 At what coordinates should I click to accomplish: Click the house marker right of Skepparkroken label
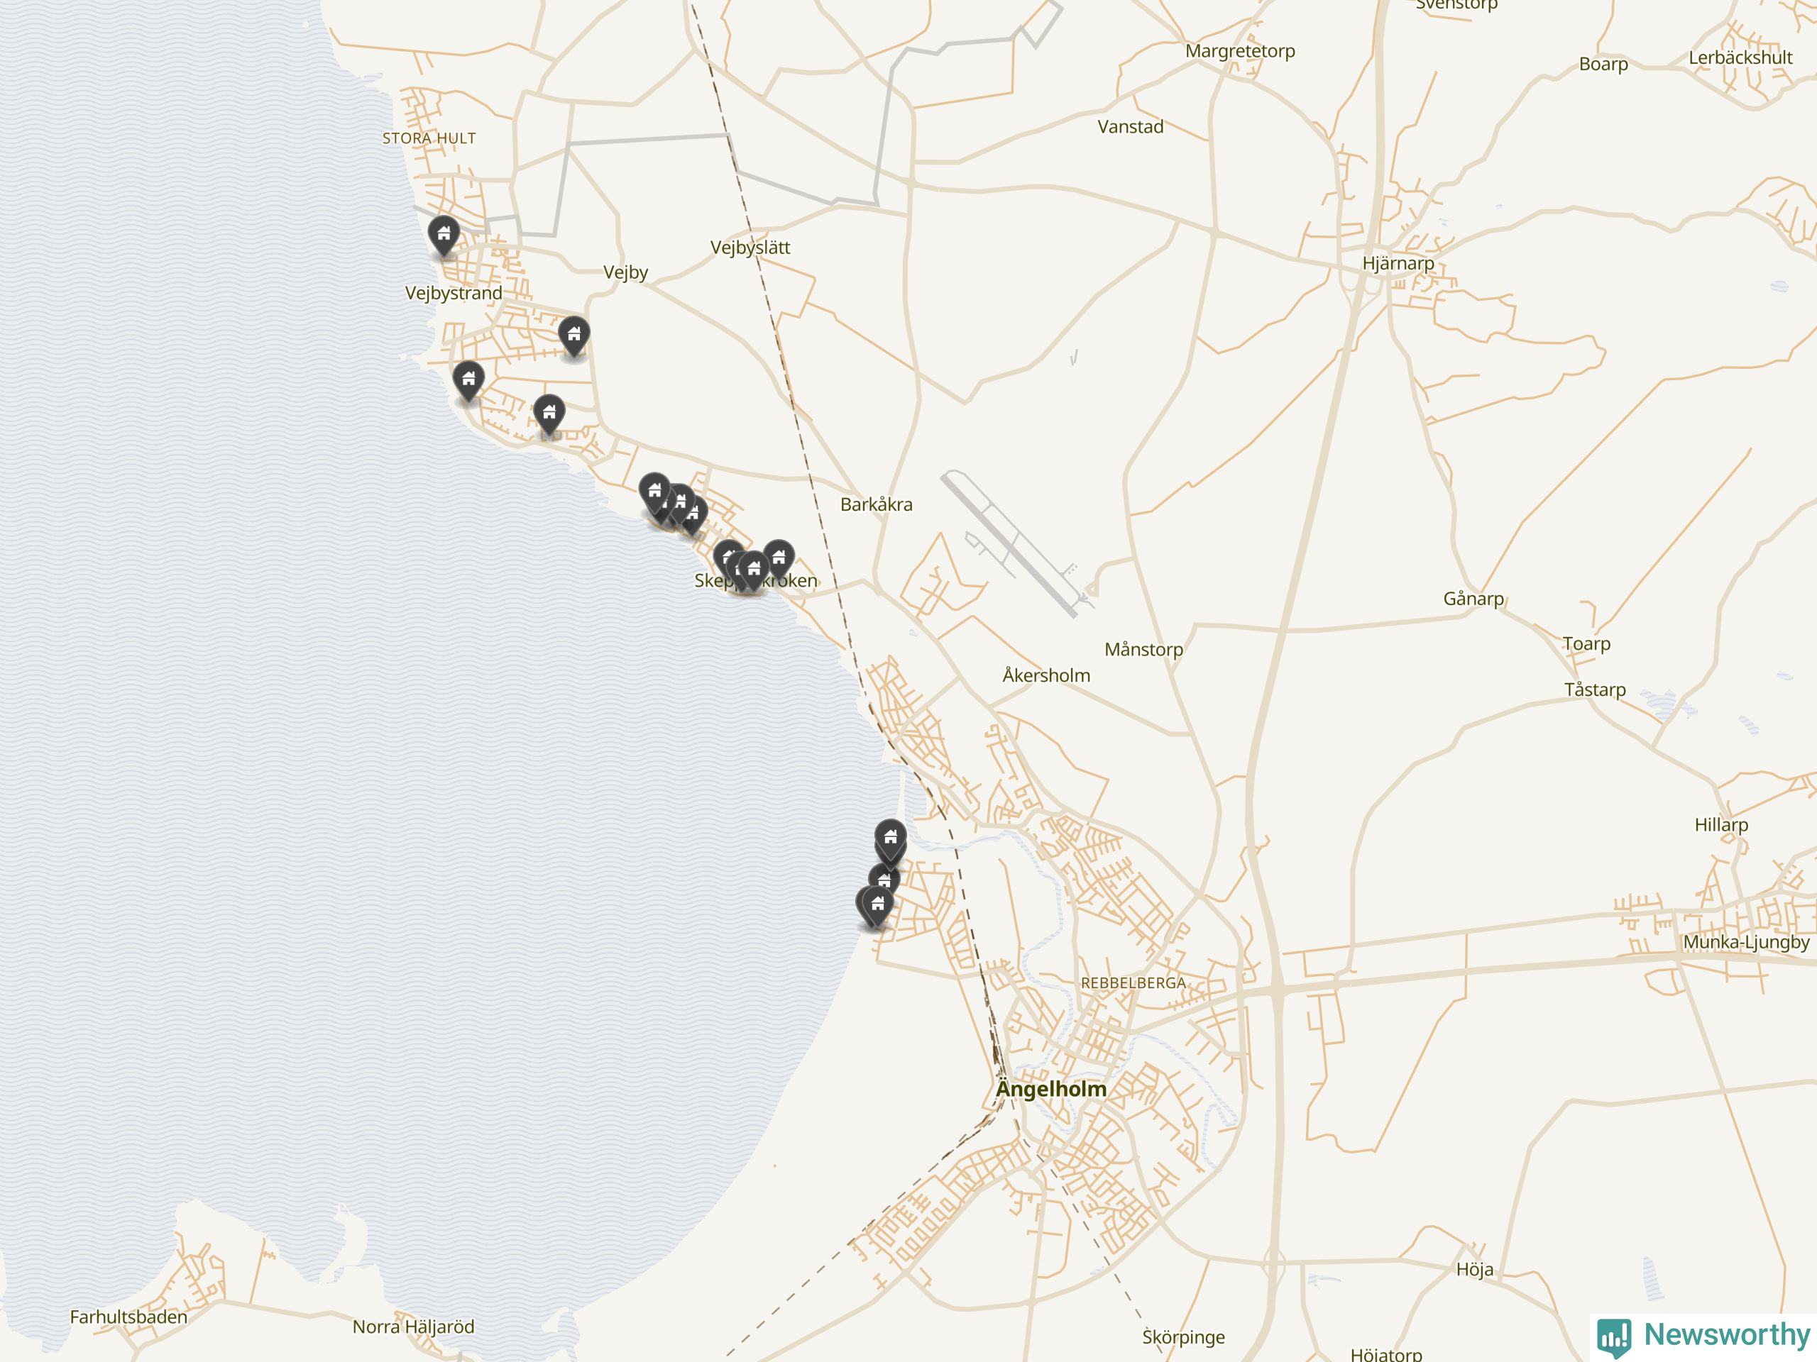tap(779, 560)
